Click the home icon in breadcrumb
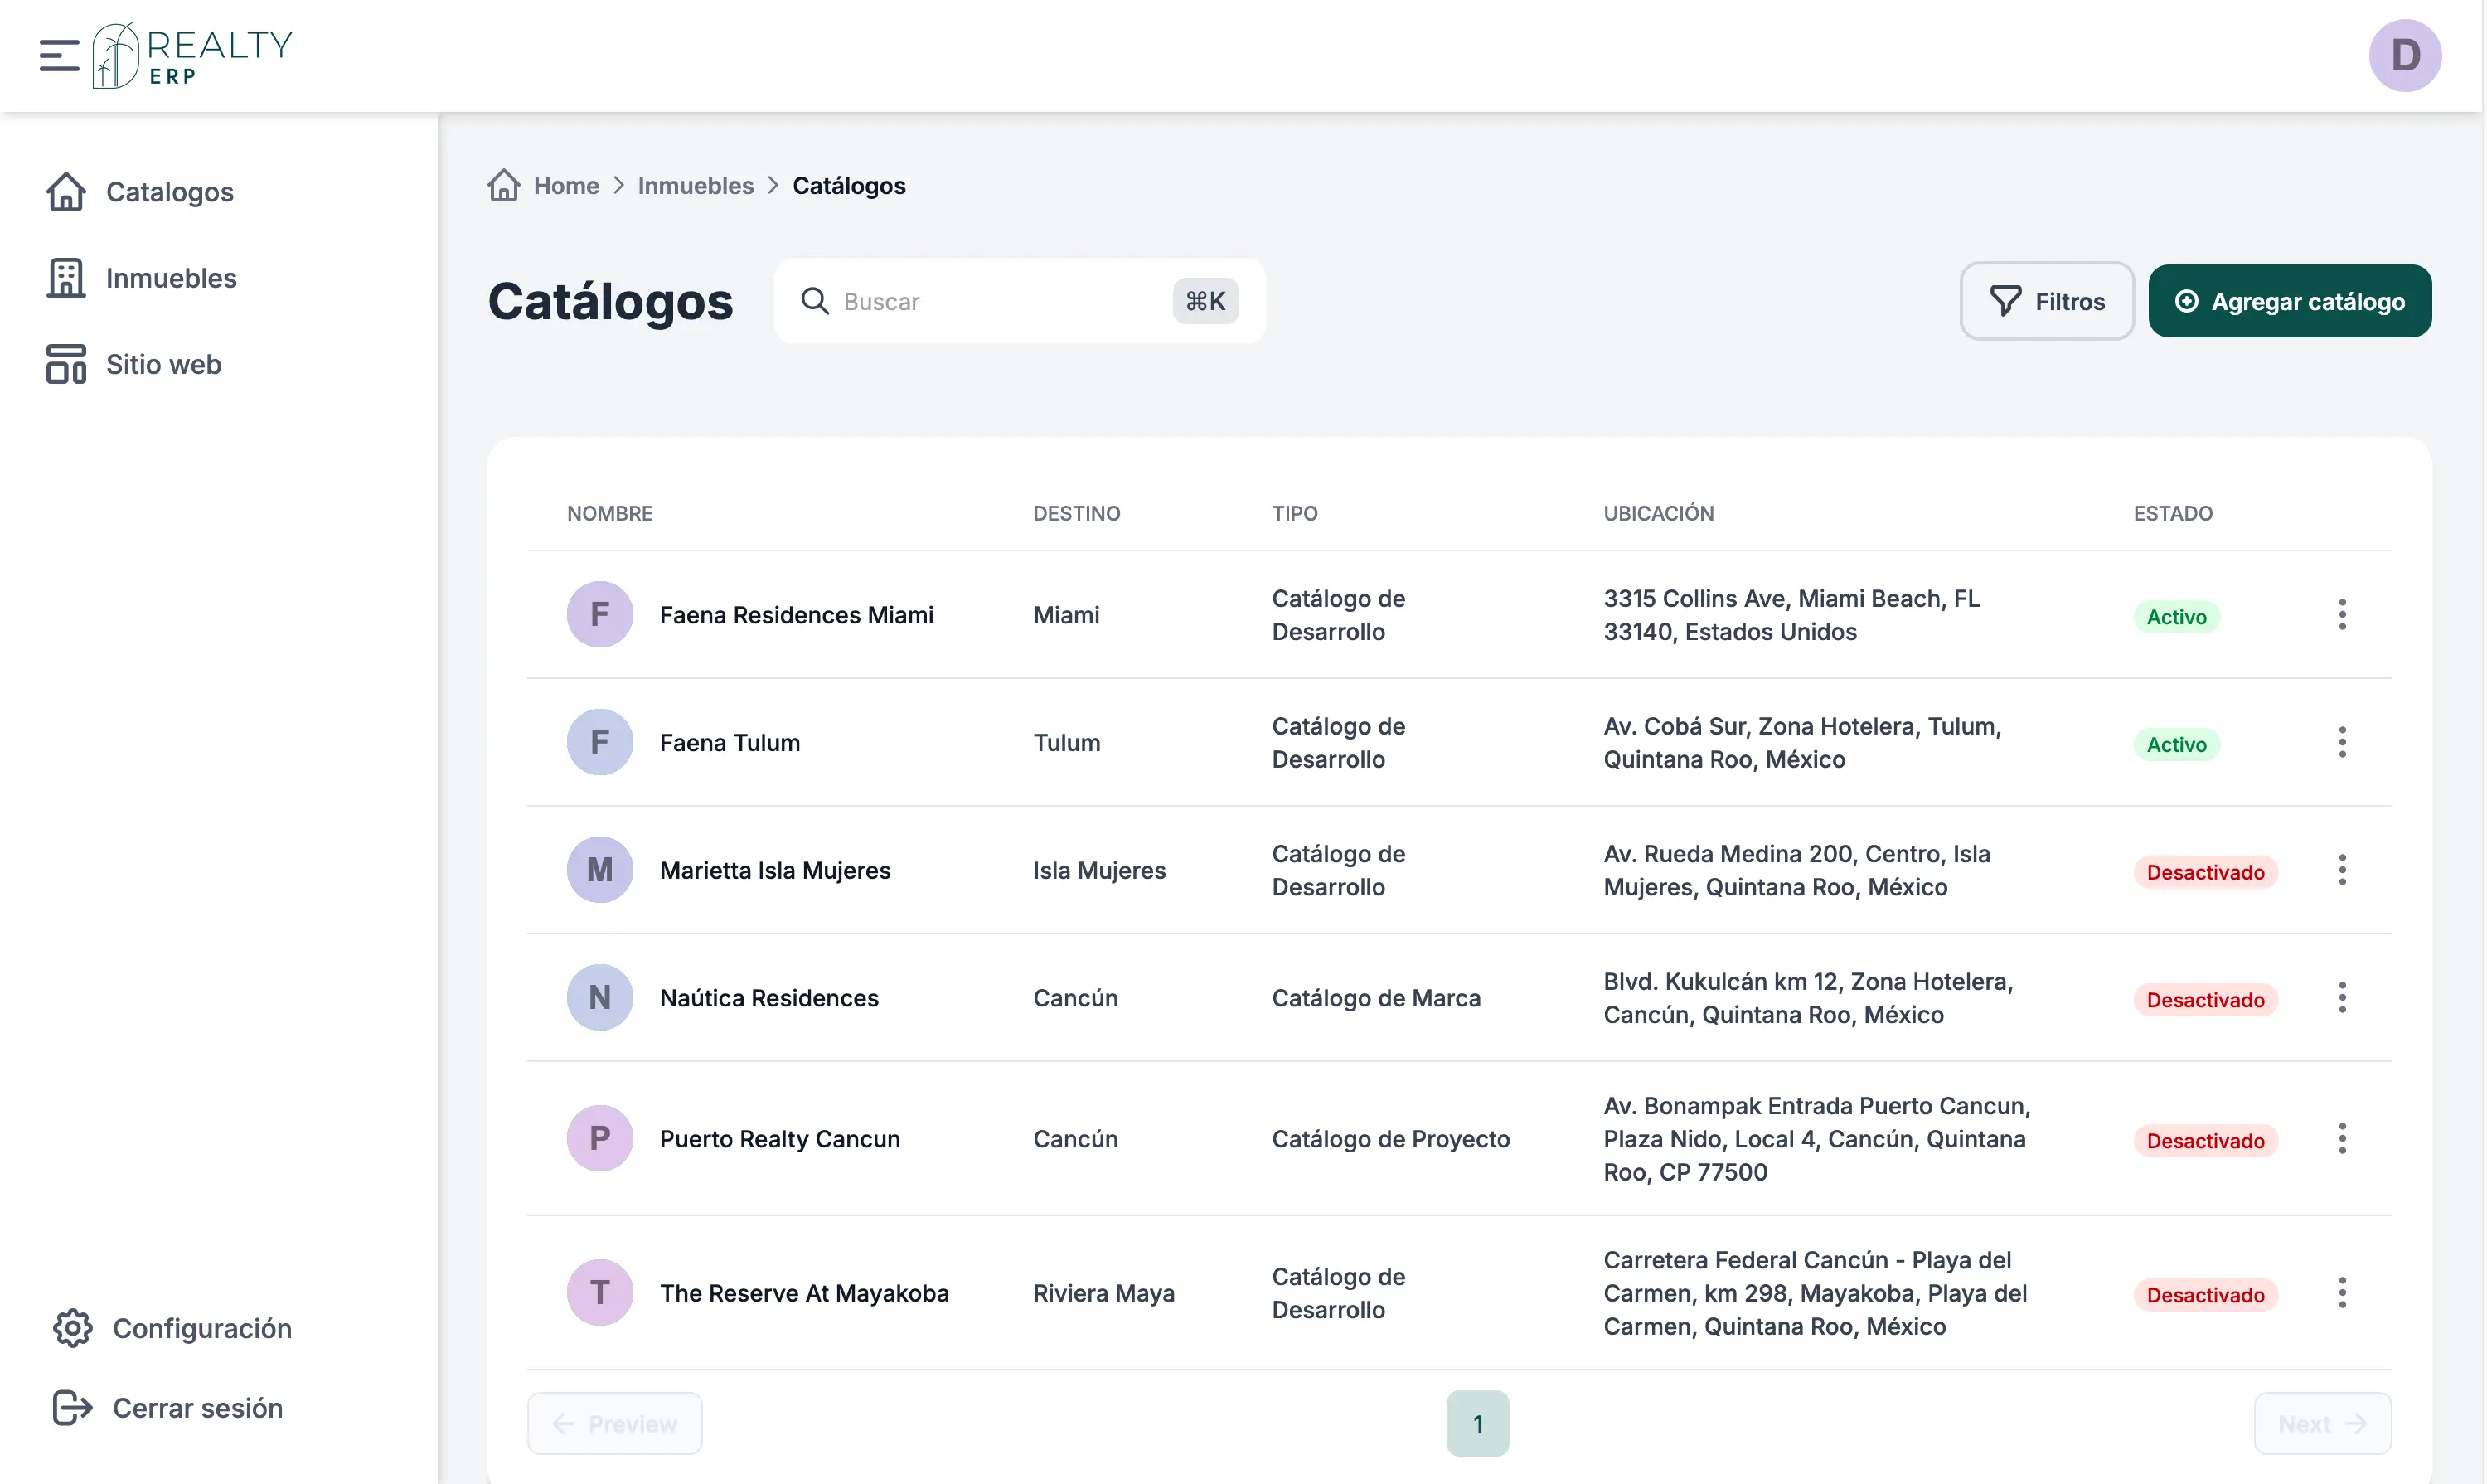The height and width of the screenshot is (1484, 2487). click(x=503, y=185)
